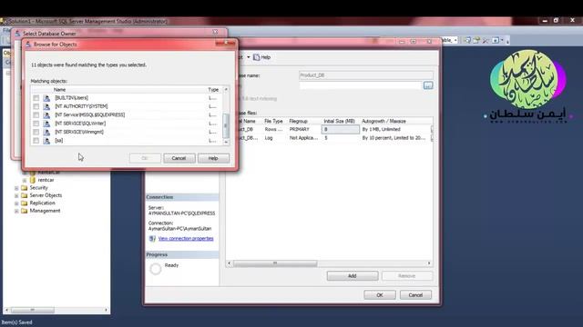Click the Filegroup column header

pos(298,121)
